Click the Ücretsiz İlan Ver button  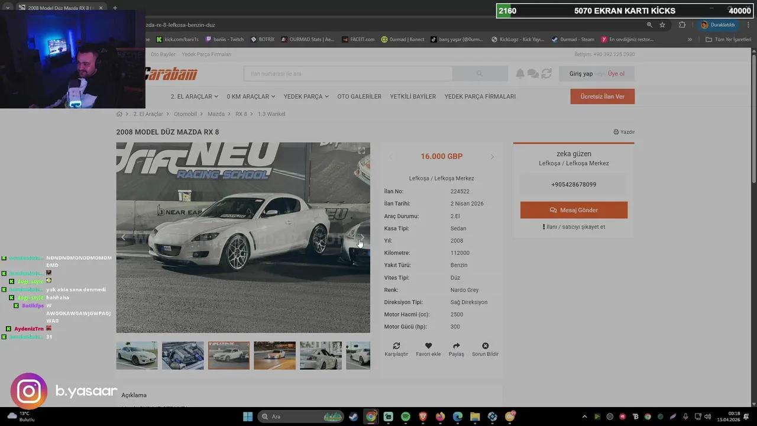click(602, 96)
